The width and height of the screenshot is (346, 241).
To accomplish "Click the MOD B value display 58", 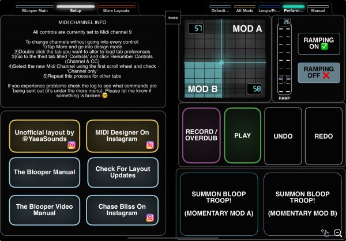I will (254, 89).
